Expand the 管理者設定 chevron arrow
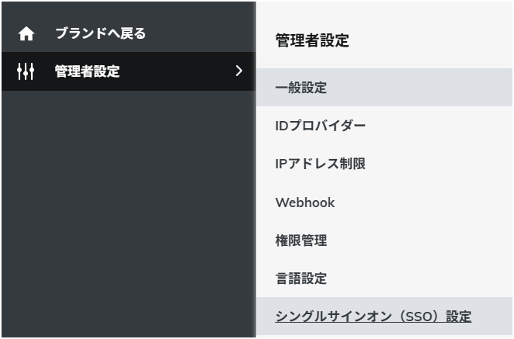 pos(238,71)
